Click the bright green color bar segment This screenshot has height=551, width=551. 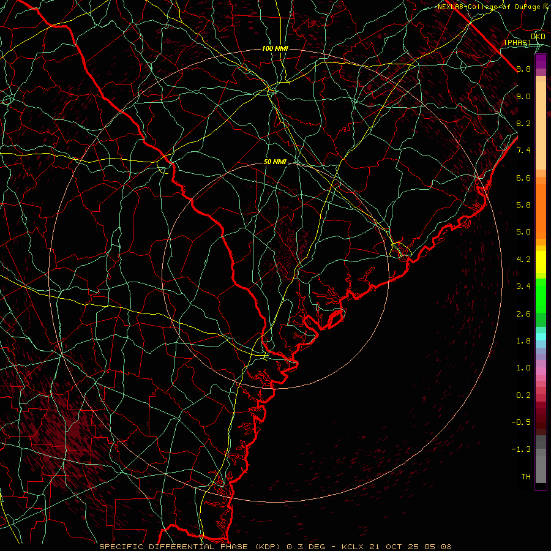(x=541, y=295)
